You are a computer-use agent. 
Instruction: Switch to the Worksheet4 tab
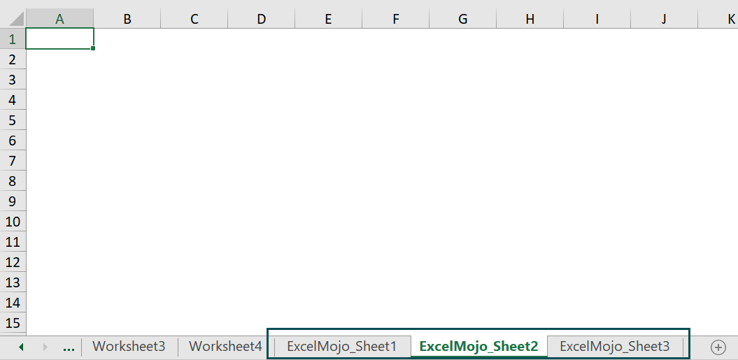[x=225, y=346]
